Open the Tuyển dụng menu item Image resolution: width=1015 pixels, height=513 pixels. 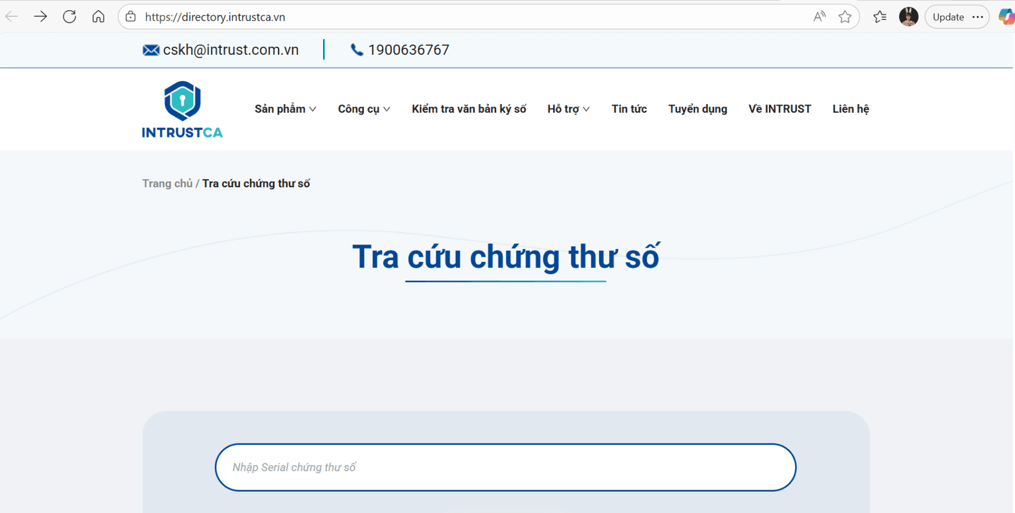pyautogui.click(x=698, y=109)
